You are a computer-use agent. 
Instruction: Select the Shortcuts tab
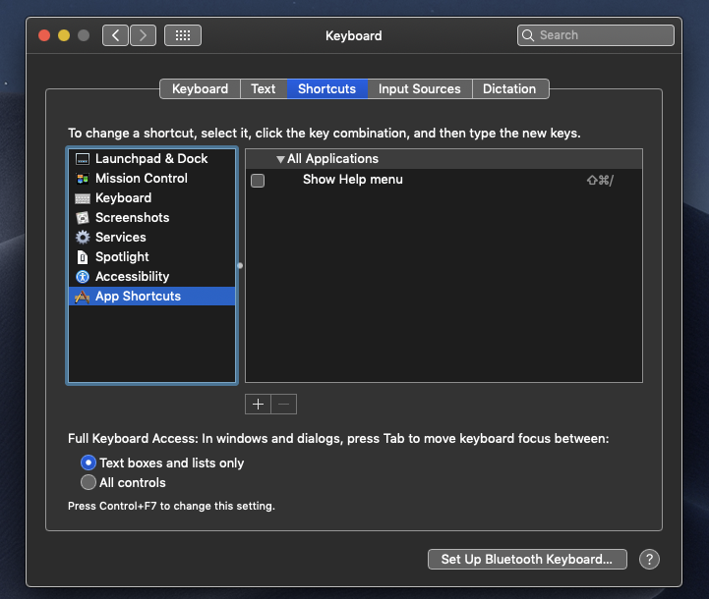click(x=327, y=89)
